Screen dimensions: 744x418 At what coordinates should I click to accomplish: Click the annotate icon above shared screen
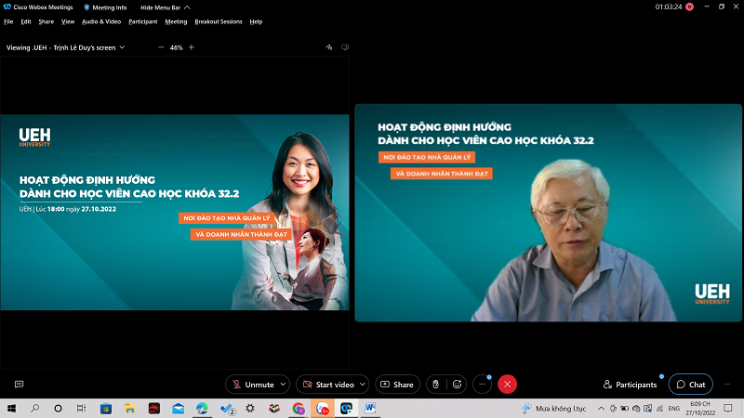(x=329, y=47)
